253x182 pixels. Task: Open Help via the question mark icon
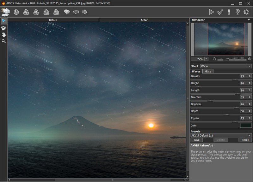pyautogui.click(x=238, y=12)
